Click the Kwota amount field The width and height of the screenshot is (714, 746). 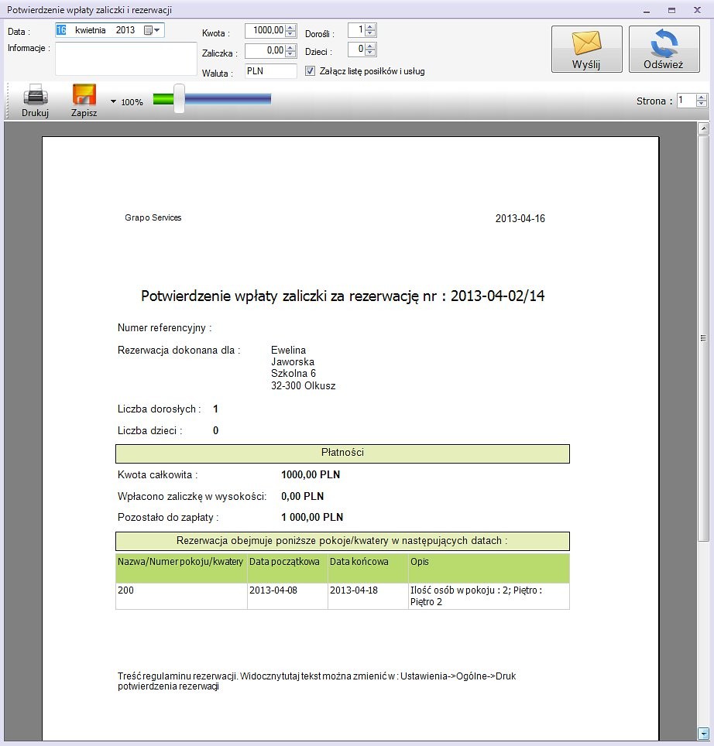[x=266, y=30]
